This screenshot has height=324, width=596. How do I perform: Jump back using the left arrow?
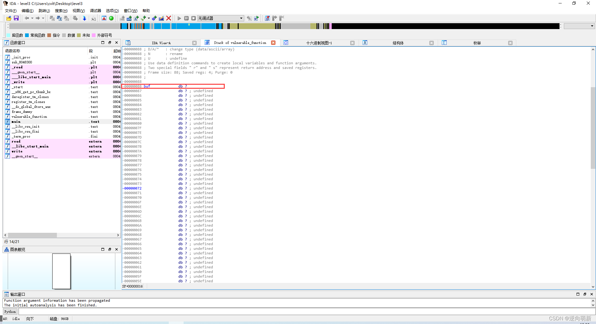click(27, 18)
